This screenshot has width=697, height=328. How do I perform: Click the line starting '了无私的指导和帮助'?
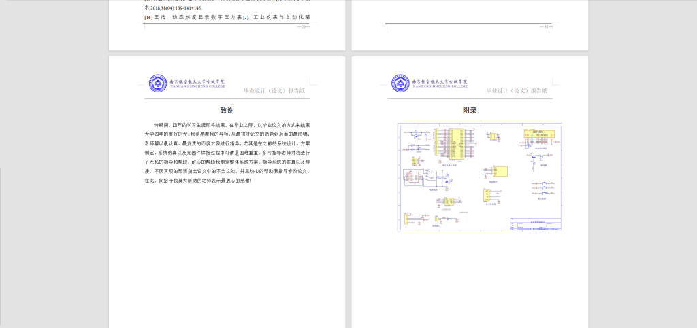pyautogui.click(x=227, y=162)
